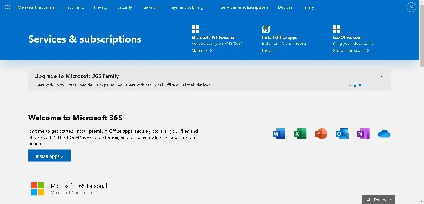Switch to the Security tab
This screenshot has height=204, width=424.
pyautogui.click(x=125, y=7)
